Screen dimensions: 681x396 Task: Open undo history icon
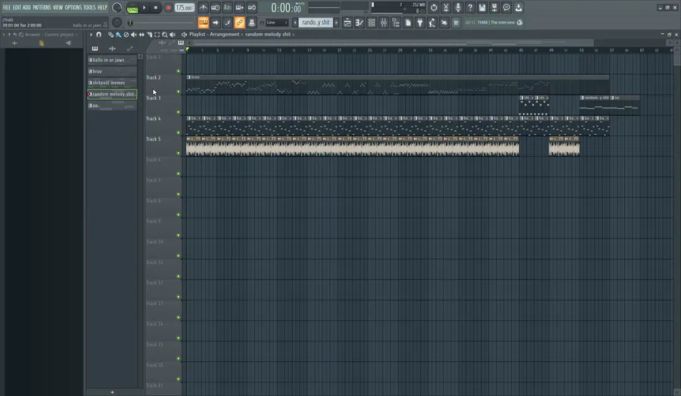pos(434,8)
